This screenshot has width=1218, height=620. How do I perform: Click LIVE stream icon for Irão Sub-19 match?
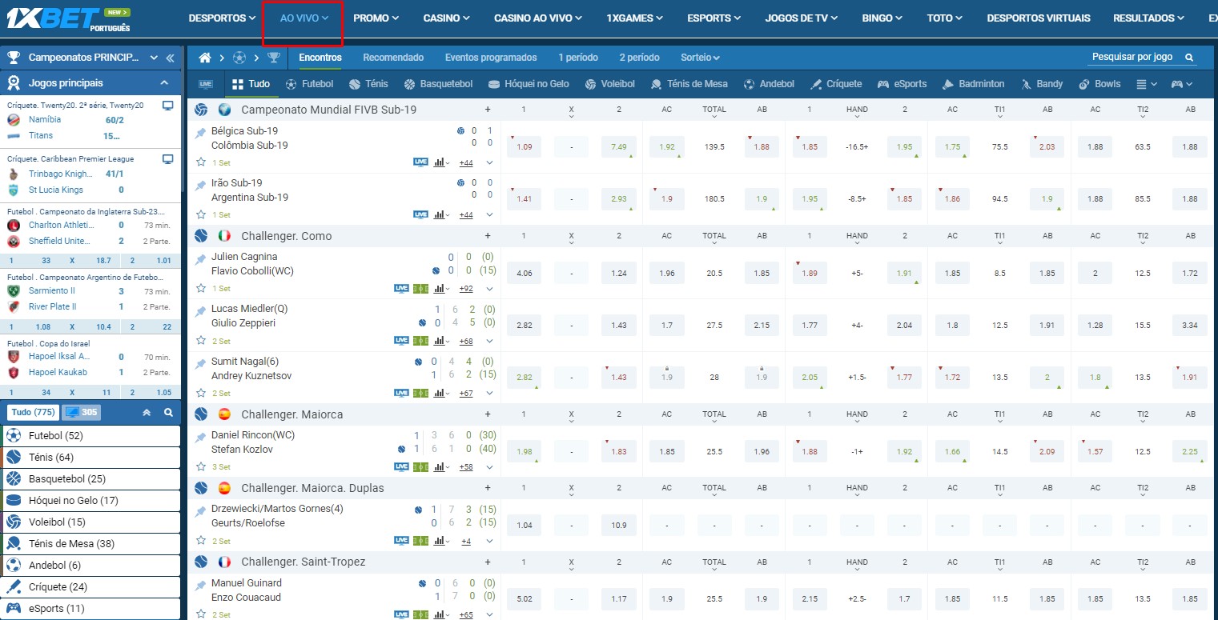coord(420,214)
